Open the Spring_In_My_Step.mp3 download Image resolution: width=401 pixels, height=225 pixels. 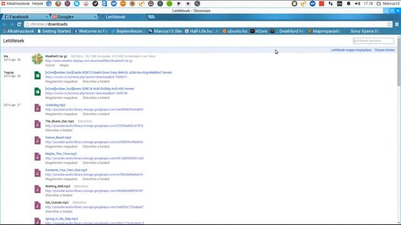(61, 219)
